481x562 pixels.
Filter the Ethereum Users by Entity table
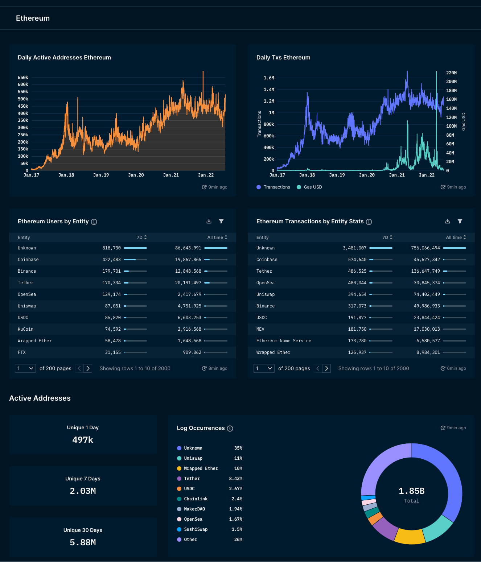click(221, 221)
